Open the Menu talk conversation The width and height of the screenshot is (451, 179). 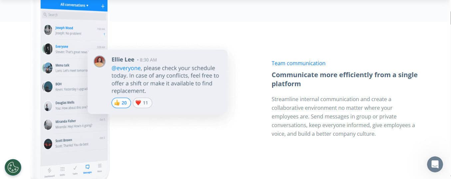click(65, 68)
